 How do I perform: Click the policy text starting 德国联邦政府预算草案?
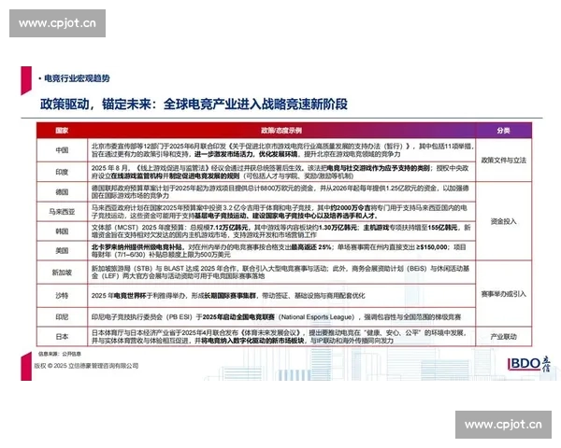point(280,192)
